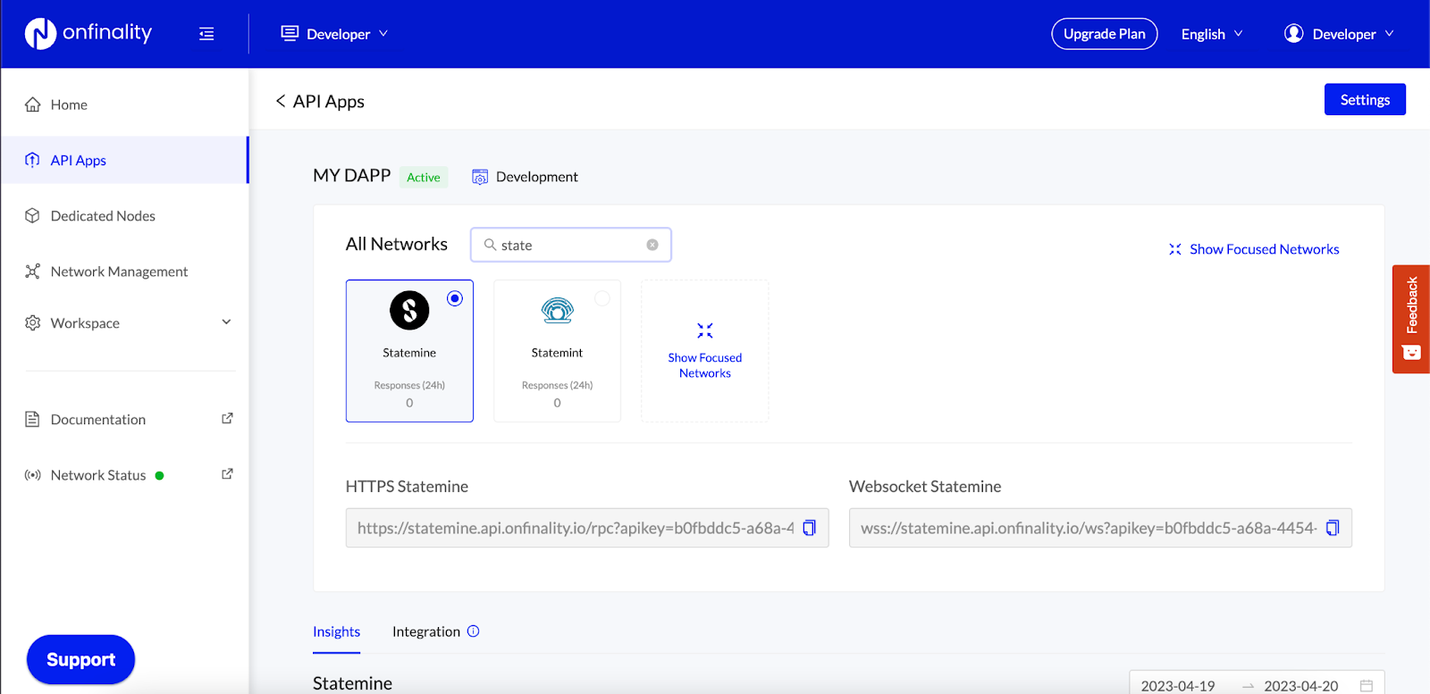Click the Active status badge

tap(424, 177)
